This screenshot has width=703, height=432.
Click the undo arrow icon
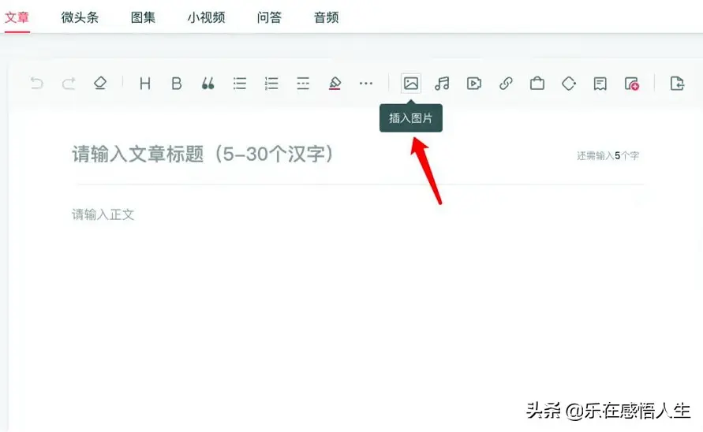pyautogui.click(x=36, y=84)
